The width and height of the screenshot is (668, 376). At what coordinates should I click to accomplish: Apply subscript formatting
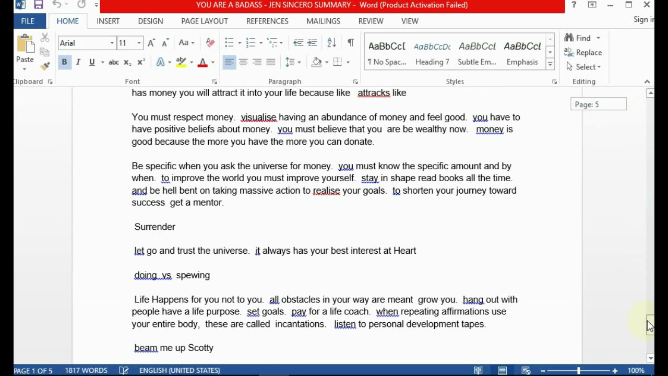127,62
